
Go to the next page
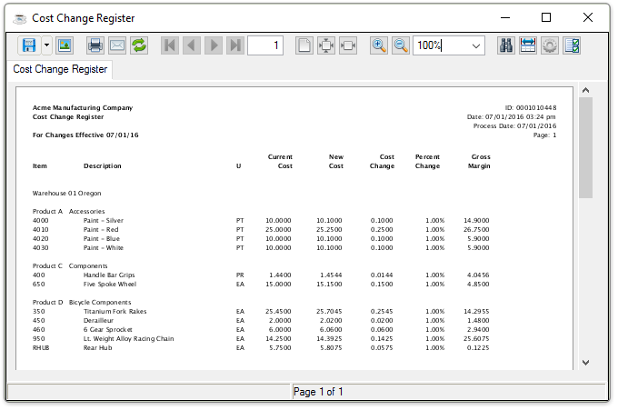(x=214, y=45)
